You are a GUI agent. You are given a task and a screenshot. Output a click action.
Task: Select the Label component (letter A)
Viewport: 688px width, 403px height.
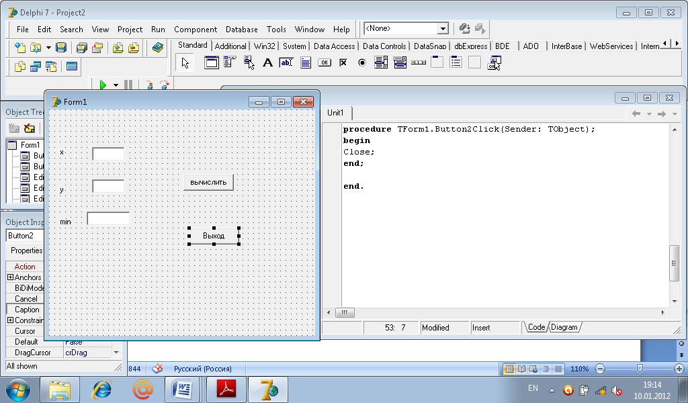pos(267,62)
